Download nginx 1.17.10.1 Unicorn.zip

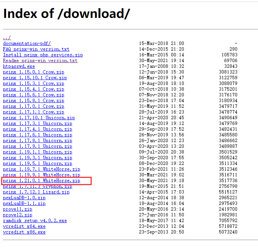pos(39,118)
